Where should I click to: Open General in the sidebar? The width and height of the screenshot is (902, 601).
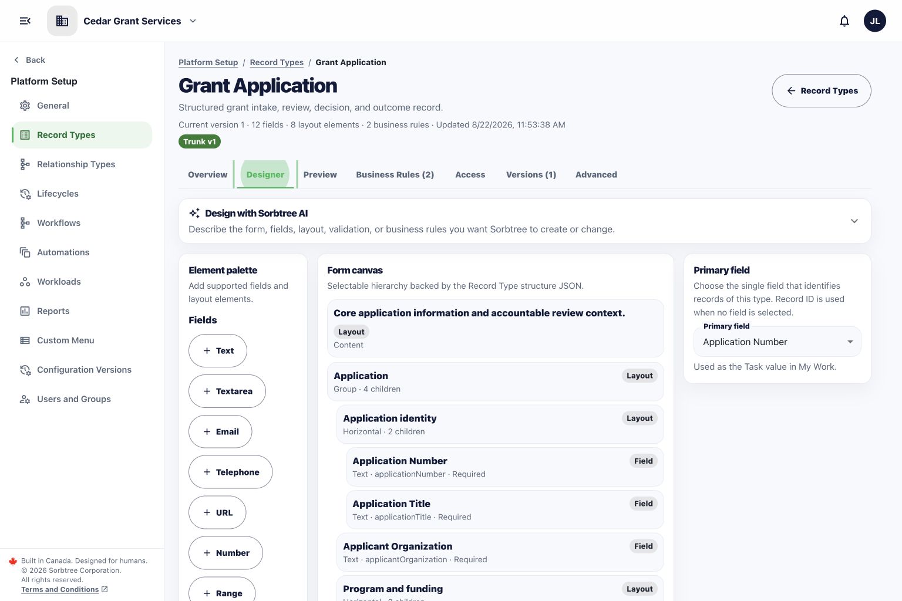(x=82, y=106)
